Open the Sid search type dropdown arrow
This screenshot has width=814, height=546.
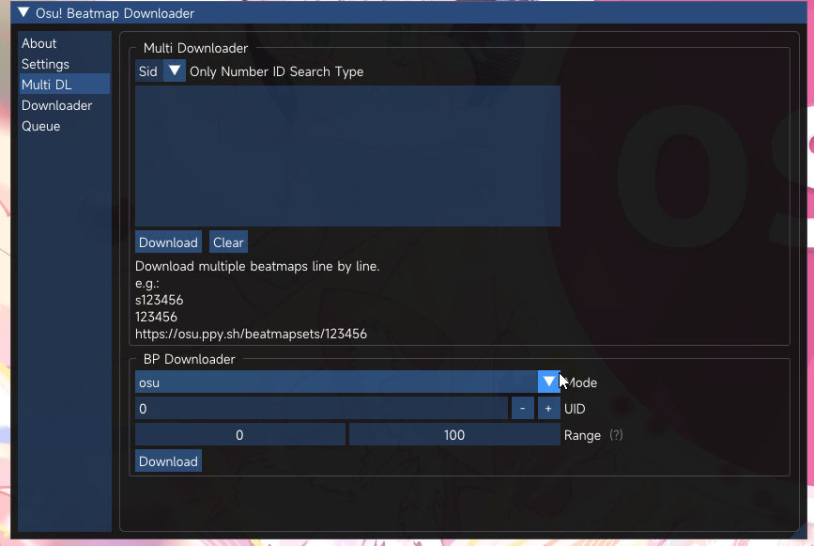tap(175, 70)
